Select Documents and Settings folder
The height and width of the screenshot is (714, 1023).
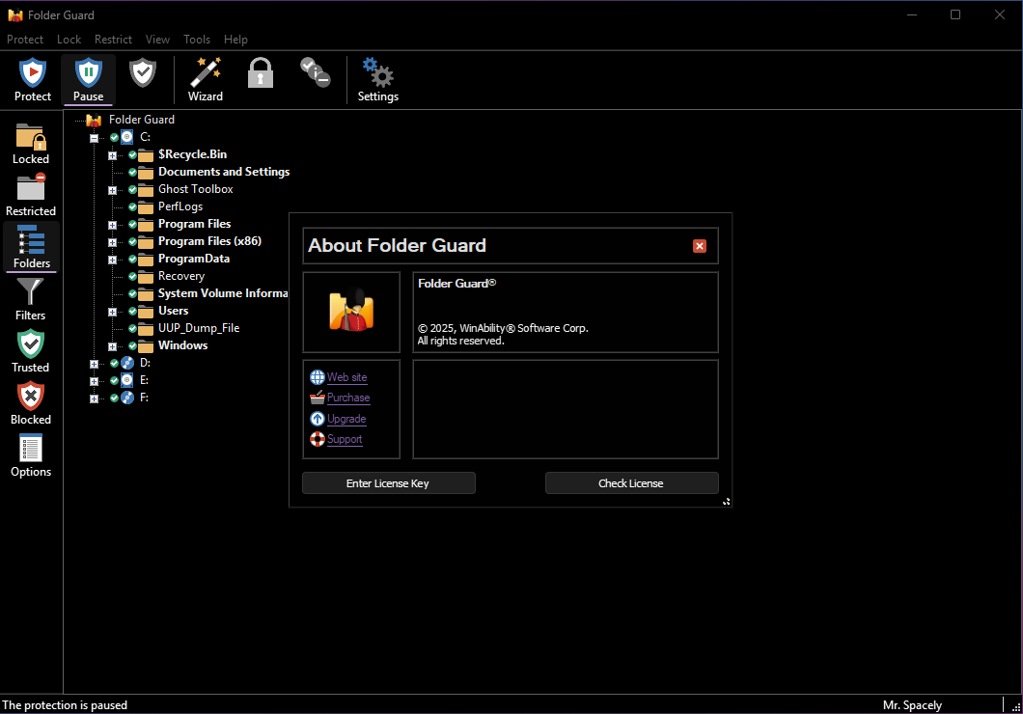click(x=224, y=172)
